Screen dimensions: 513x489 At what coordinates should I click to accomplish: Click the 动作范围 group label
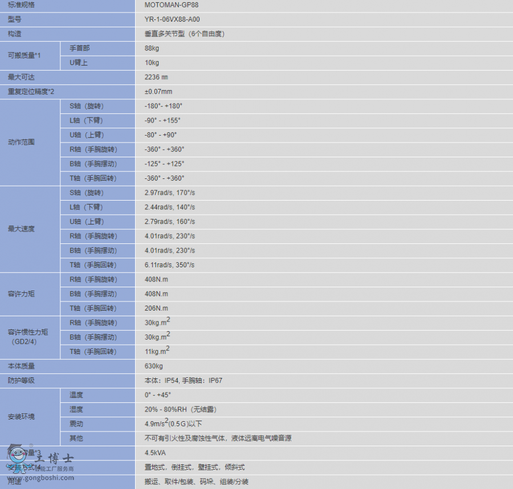[x=21, y=142]
